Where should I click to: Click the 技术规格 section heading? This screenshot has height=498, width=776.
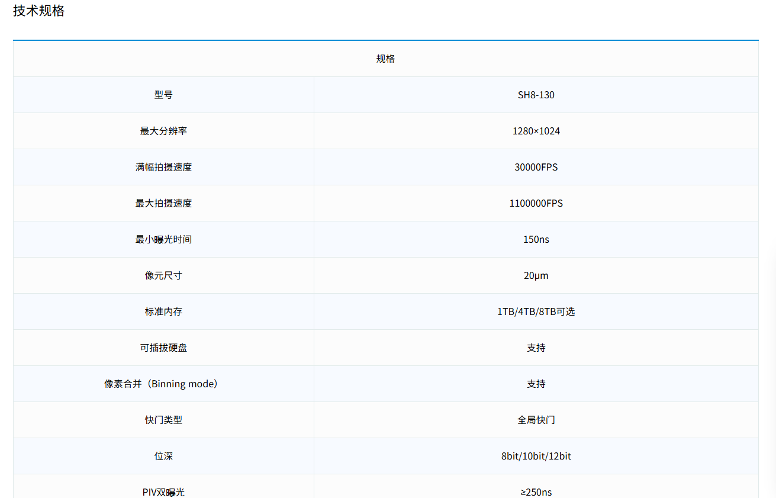[x=39, y=11]
